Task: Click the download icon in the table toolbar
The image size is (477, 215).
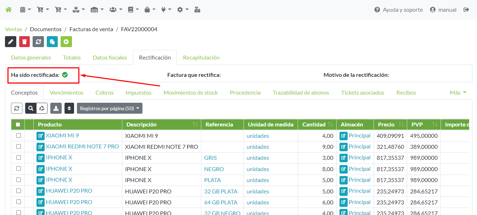Action: point(56,108)
